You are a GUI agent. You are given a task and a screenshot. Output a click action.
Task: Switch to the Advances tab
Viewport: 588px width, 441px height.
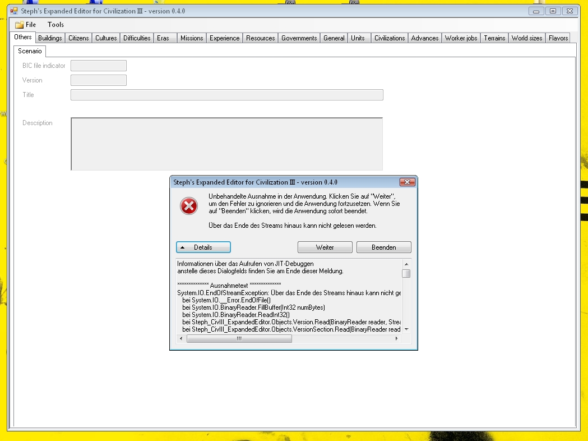[x=424, y=38]
